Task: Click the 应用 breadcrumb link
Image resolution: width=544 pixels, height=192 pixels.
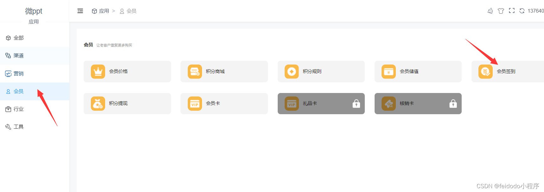Action: 104,11
